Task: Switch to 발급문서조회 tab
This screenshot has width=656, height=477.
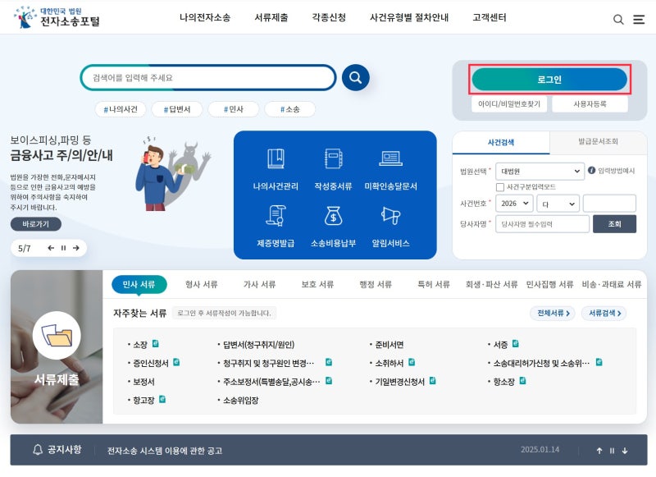Action: (x=598, y=141)
